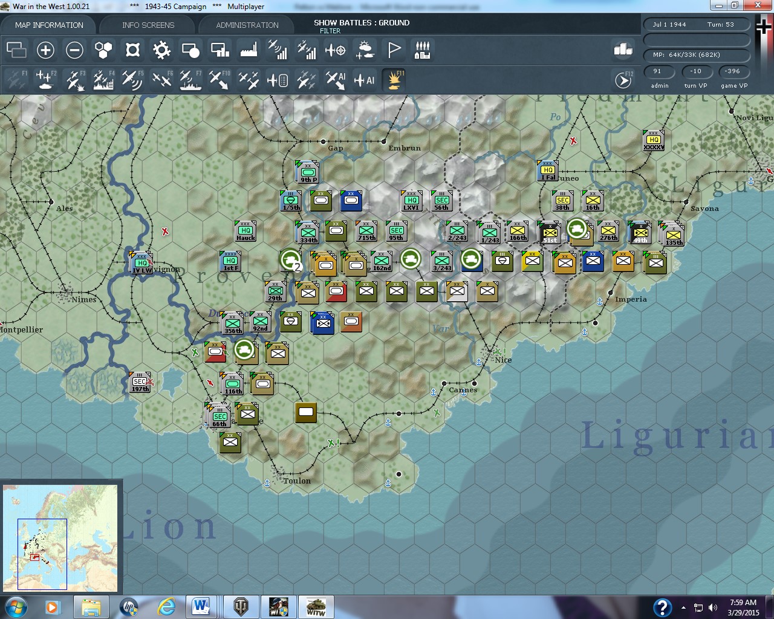Select the F4 city bombing icon

click(103, 80)
